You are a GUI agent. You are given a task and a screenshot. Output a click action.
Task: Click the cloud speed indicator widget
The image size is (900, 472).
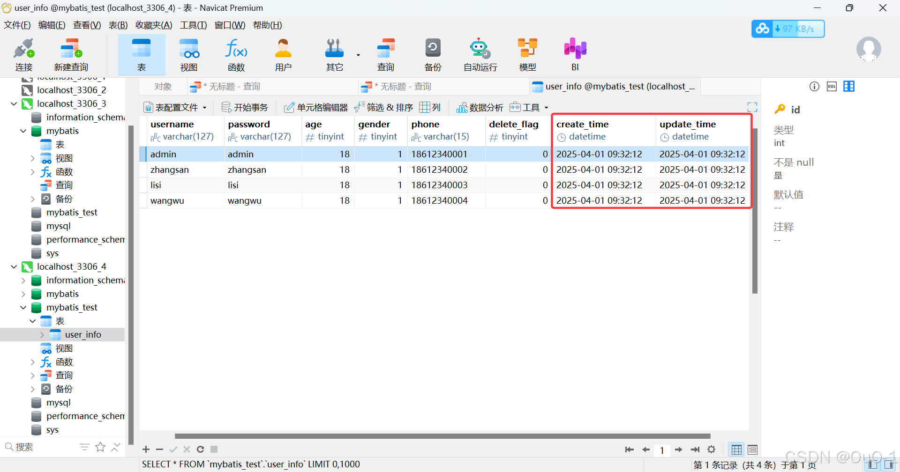[x=788, y=29]
